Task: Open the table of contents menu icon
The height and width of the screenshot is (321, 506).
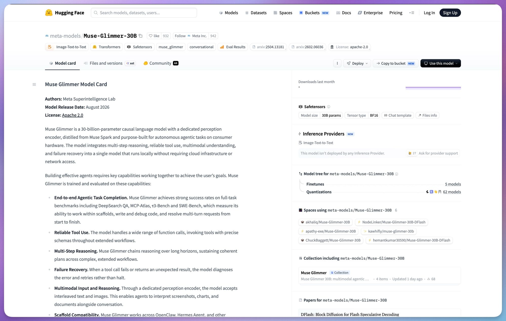Action: [34, 84]
